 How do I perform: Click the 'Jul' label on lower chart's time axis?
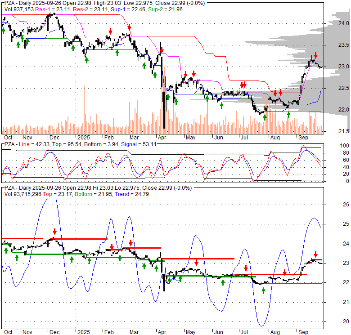244,332
